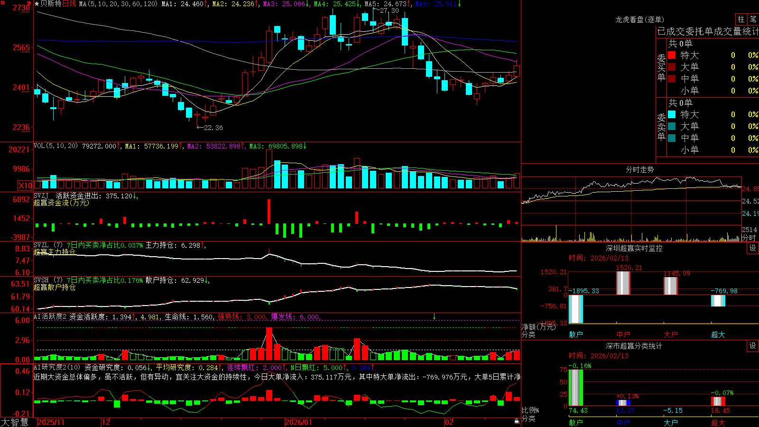Click the 深圳超赢实时监控 panel title
Viewport: 759px width, 427px height.
634,248
